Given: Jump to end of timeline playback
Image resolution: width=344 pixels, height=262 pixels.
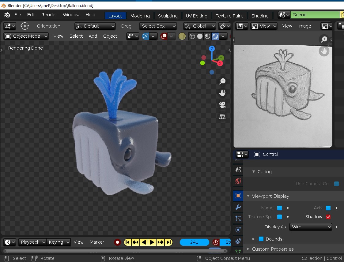Looking at the screenshot, I should (169, 242).
